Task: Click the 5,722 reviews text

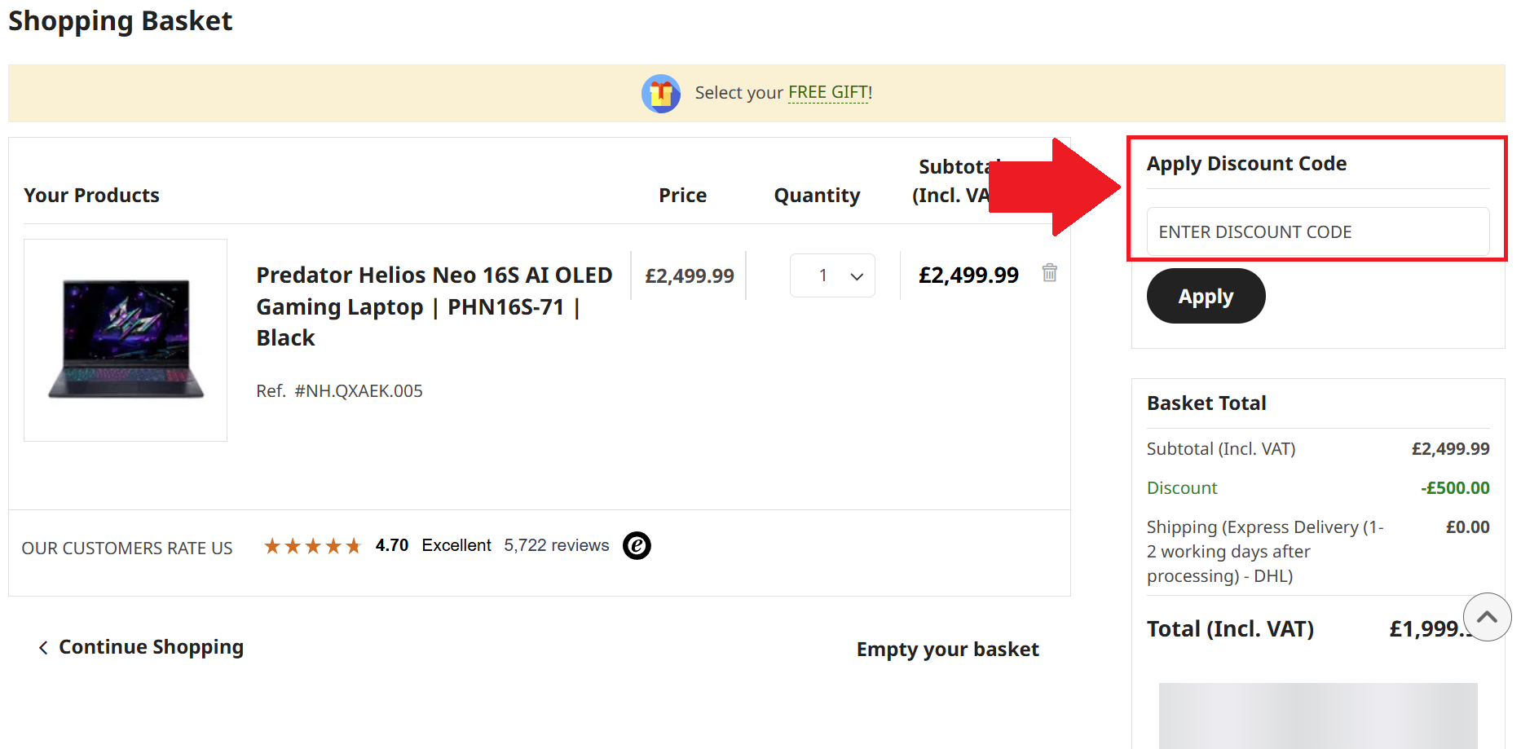Action: click(x=556, y=545)
